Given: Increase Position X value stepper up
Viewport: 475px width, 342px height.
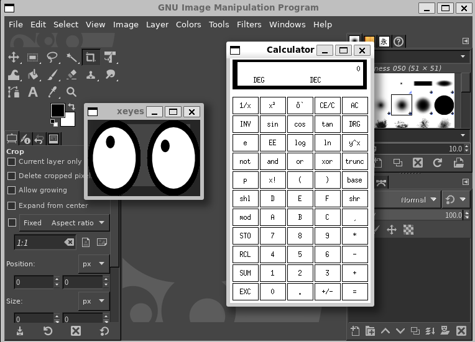Looking at the screenshot, I should pos(57,279).
